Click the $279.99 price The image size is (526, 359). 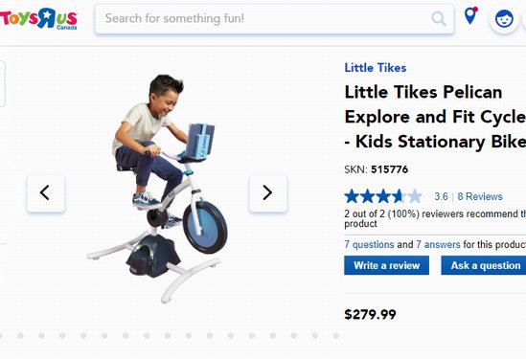pyautogui.click(x=370, y=314)
